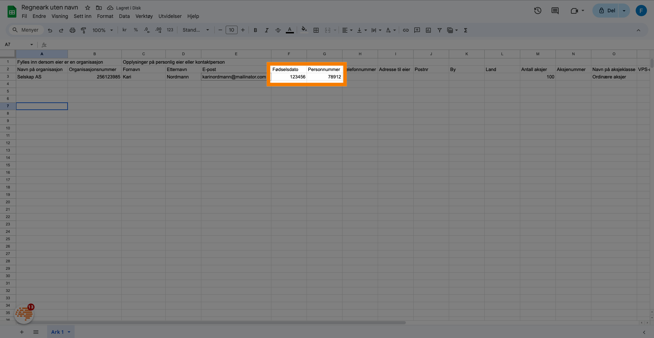Open the comments history speech bubble
The height and width of the screenshot is (338, 654).
pyautogui.click(x=555, y=11)
